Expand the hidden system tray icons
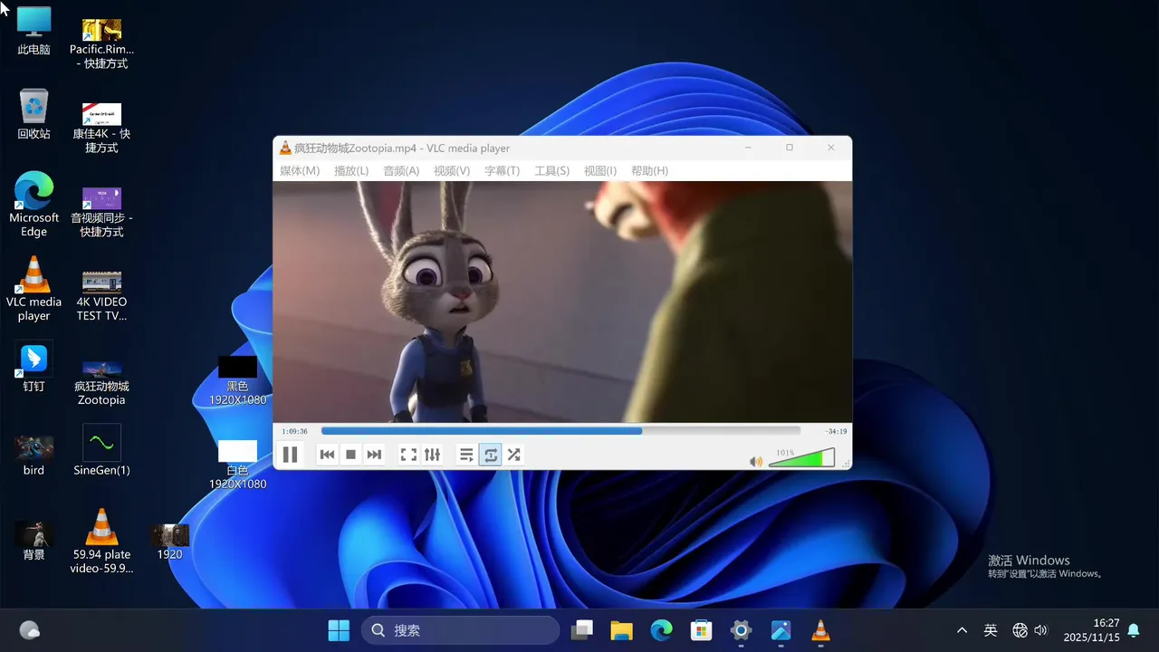This screenshot has width=1159, height=652. point(962,630)
